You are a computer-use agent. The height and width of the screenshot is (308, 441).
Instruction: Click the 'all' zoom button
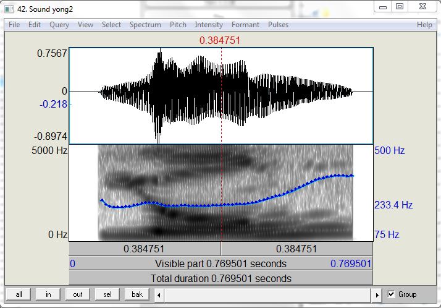tap(19, 294)
